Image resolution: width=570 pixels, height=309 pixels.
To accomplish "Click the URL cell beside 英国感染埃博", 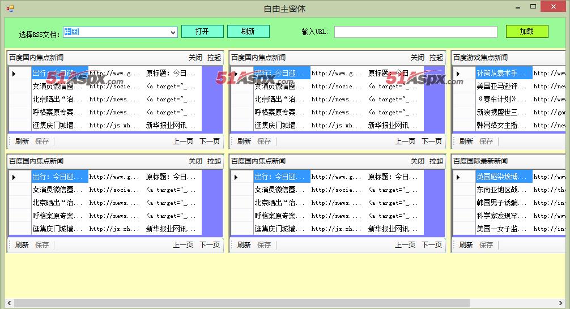I will coord(549,177).
